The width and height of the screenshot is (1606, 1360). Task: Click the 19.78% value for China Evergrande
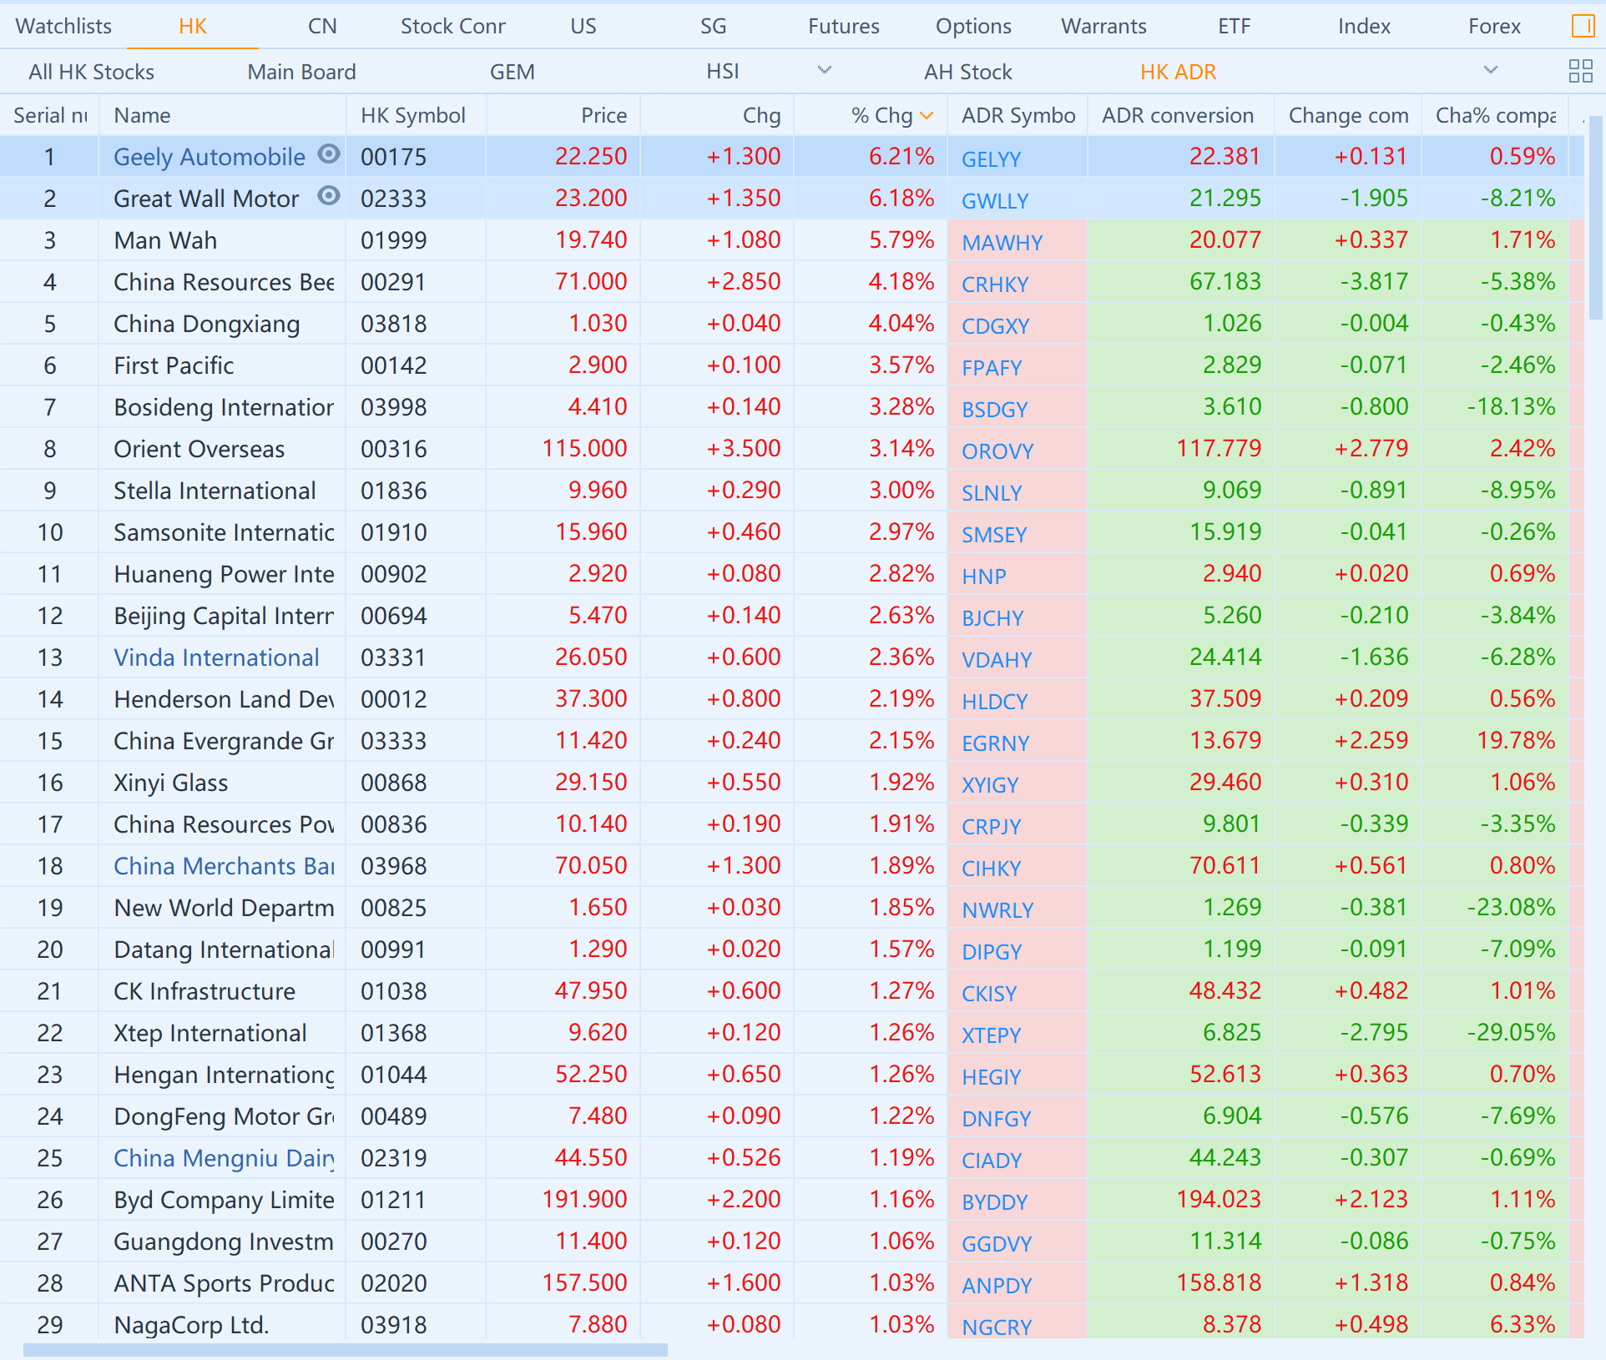click(x=1516, y=740)
